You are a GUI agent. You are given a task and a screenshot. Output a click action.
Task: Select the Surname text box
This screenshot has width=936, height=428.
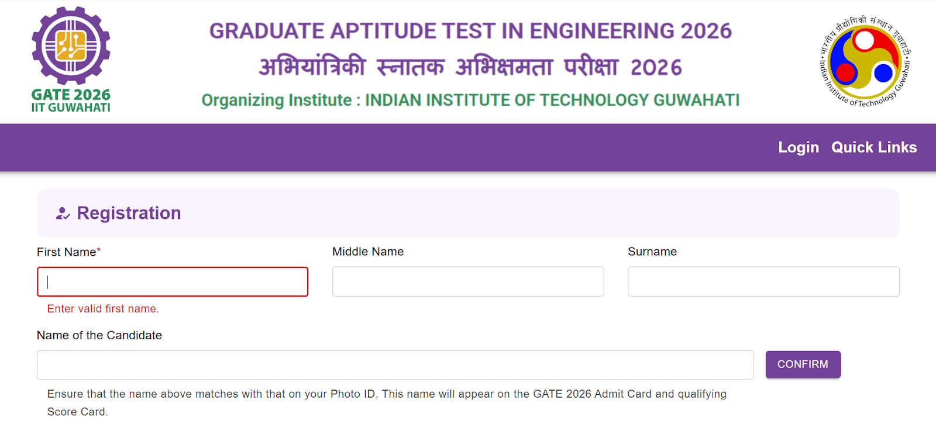[x=763, y=282]
